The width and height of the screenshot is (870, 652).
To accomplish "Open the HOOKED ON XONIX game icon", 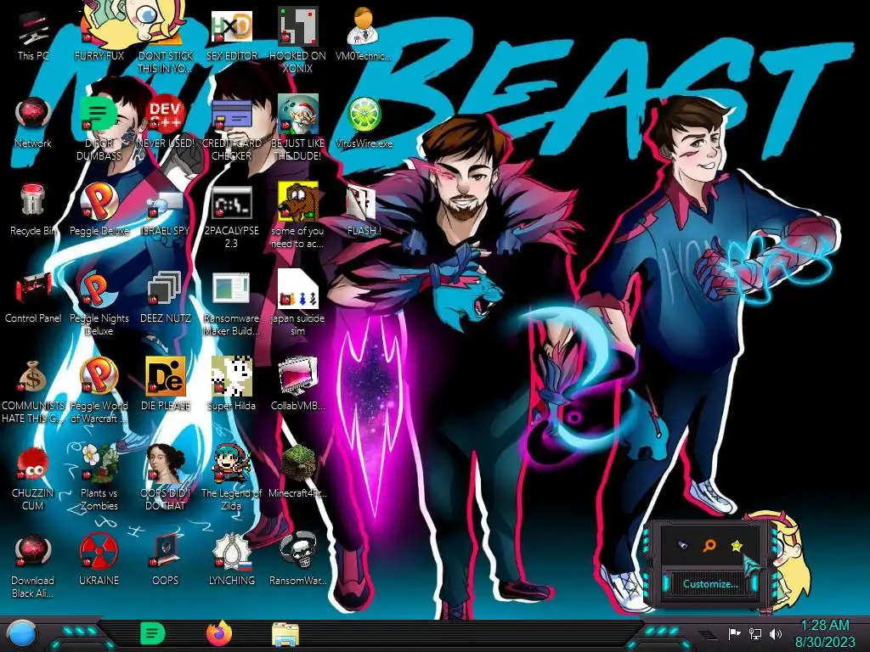I will click(x=298, y=26).
